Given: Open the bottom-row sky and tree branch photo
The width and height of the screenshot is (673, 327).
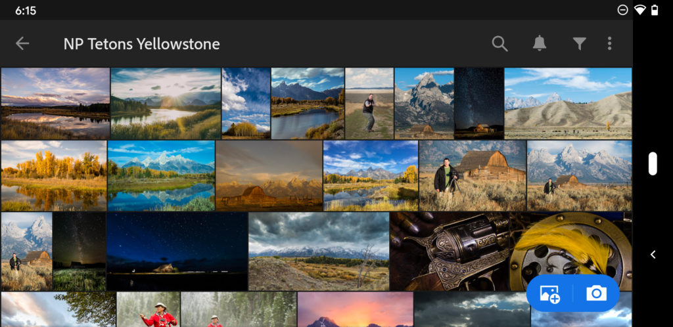Looking at the screenshot, I should tap(58, 309).
